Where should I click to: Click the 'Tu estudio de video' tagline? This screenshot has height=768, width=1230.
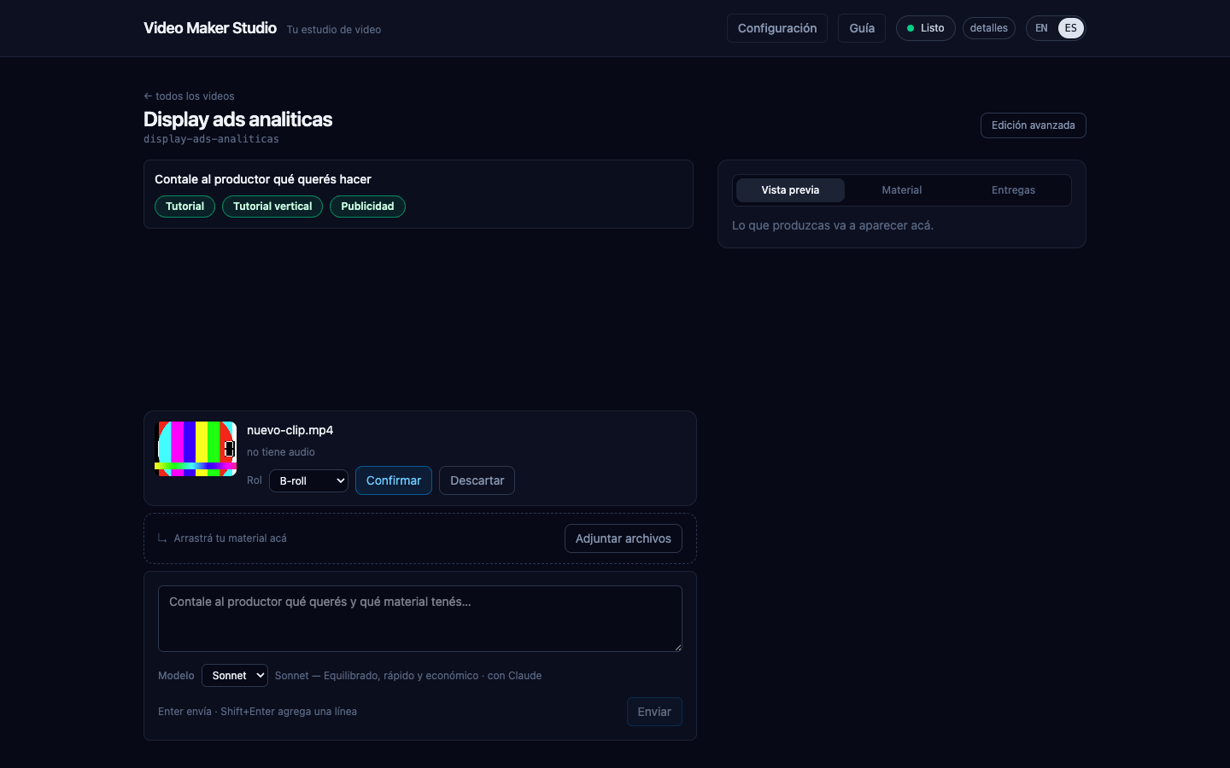(334, 30)
